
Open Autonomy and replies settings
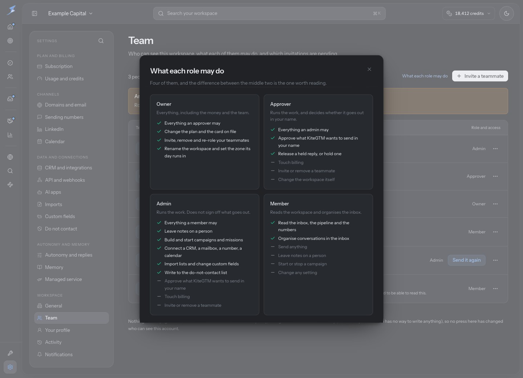[x=72, y=255]
